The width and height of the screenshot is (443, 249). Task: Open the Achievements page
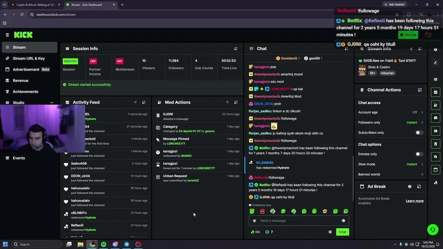click(29, 92)
